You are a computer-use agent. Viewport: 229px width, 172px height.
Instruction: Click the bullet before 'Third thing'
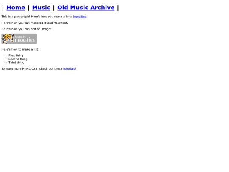point(6,62)
